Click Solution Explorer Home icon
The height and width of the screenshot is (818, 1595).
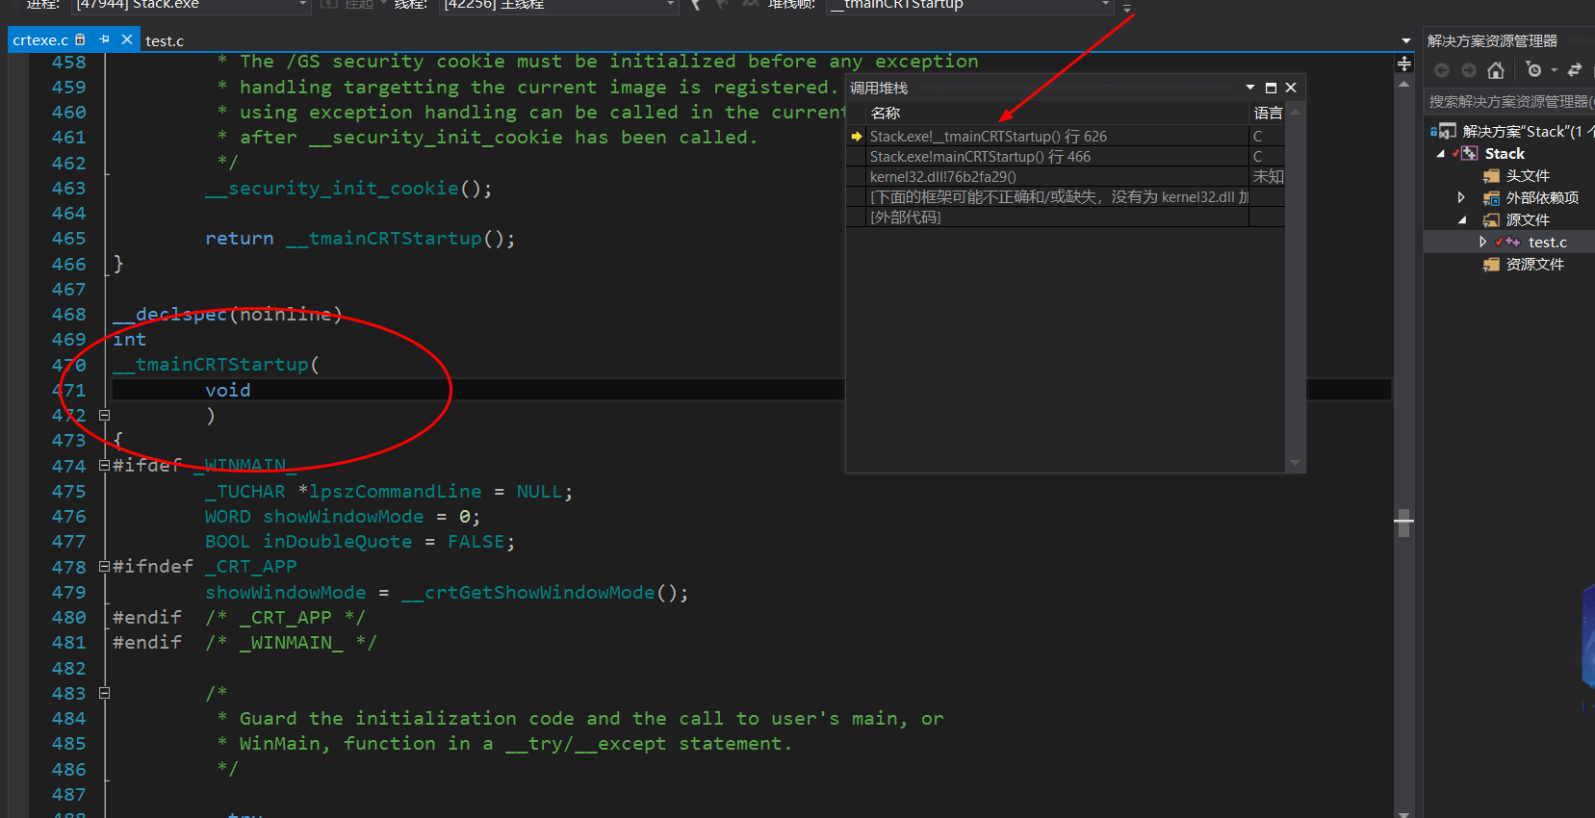[1495, 70]
